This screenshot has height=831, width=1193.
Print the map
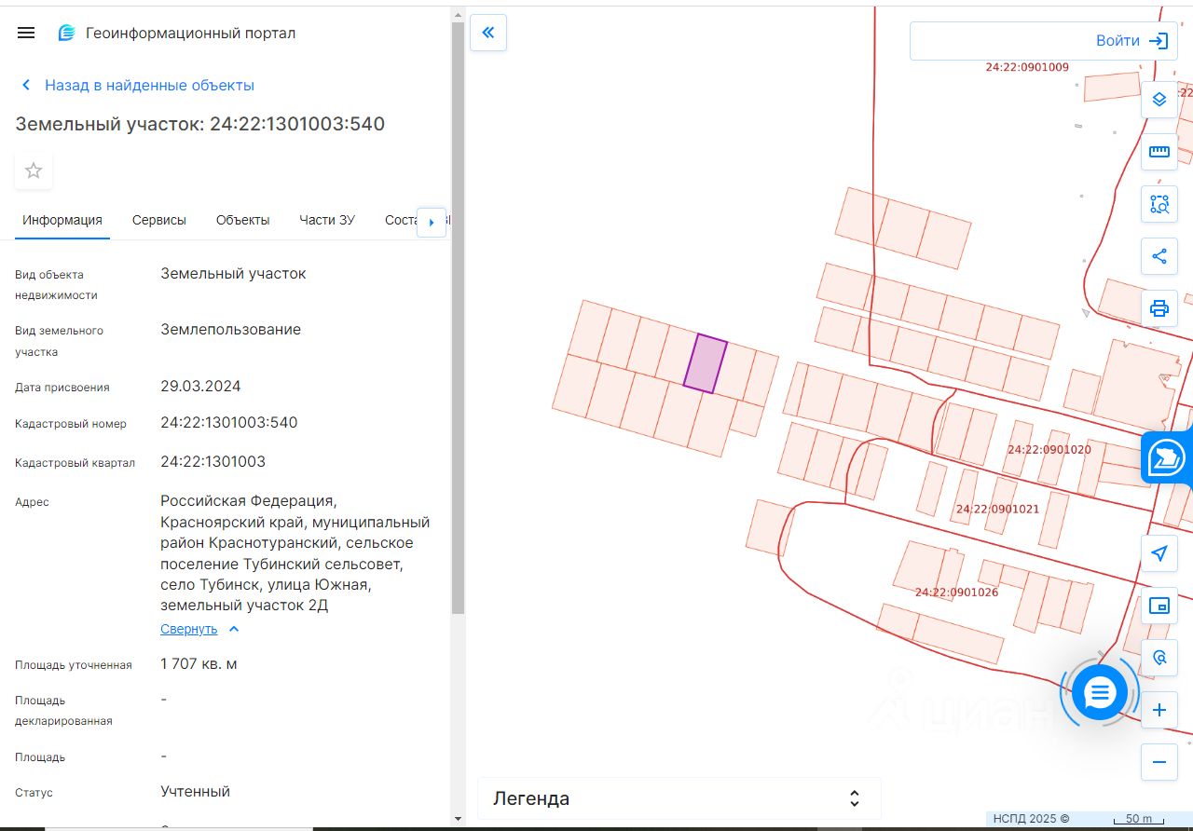[x=1159, y=307]
